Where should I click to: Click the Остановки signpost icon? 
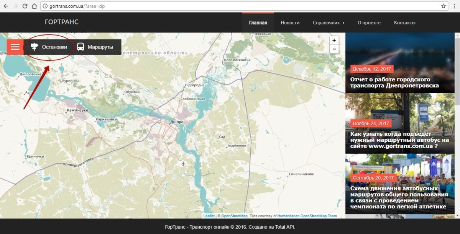pos(35,47)
